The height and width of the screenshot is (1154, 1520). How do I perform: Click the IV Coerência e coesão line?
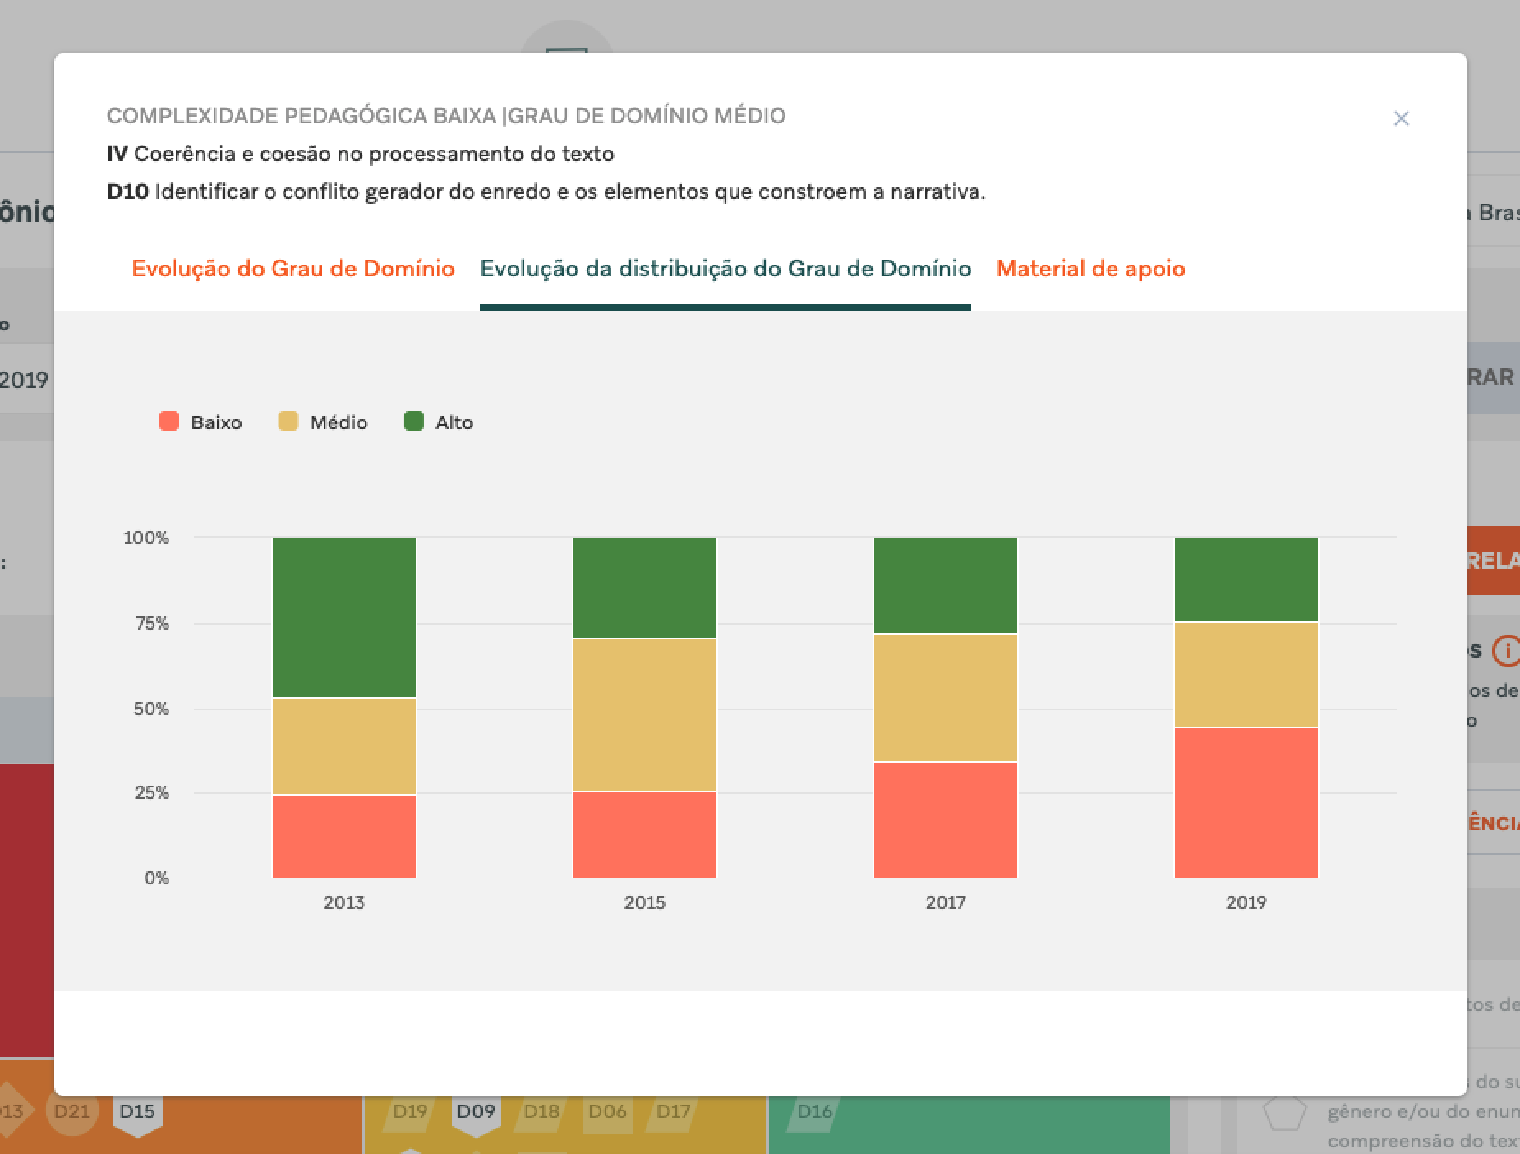click(x=361, y=154)
